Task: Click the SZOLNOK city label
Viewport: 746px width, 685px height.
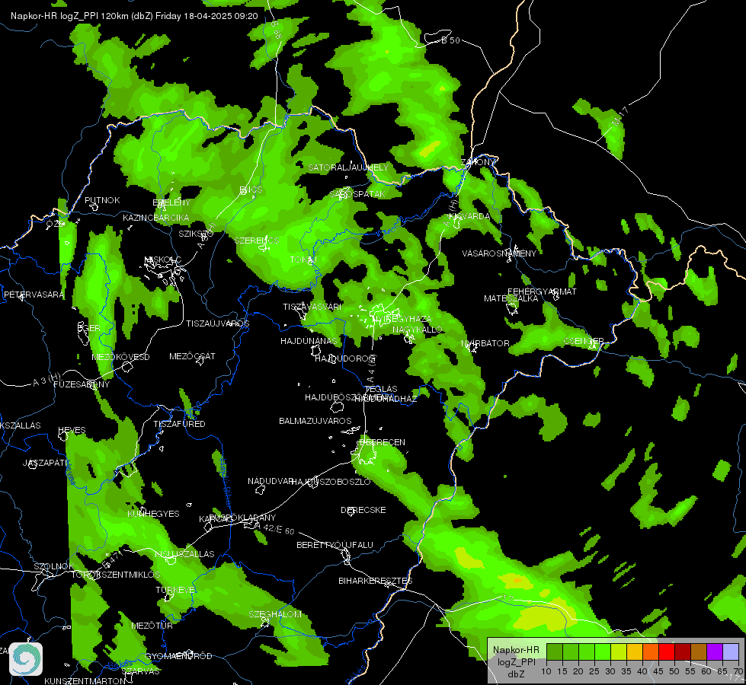Action: pos(54,566)
